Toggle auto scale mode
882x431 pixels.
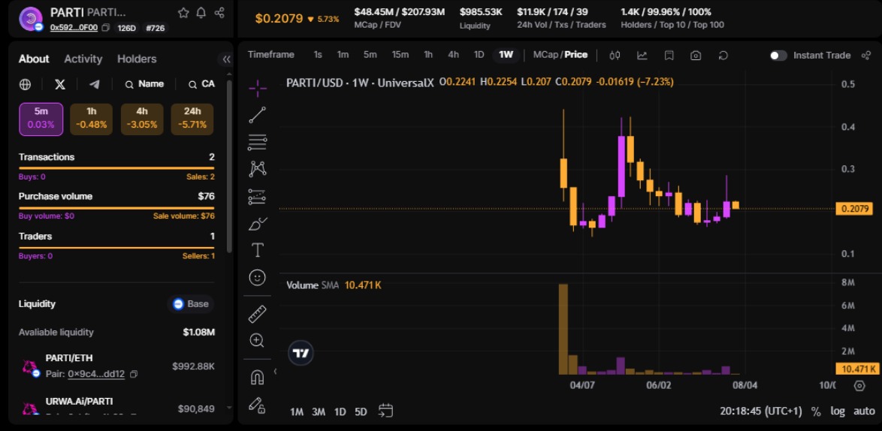[864, 411]
